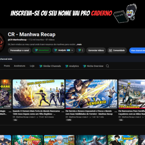
Task: Open the Lendário sword video thumbnail
Action: [91, 94]
